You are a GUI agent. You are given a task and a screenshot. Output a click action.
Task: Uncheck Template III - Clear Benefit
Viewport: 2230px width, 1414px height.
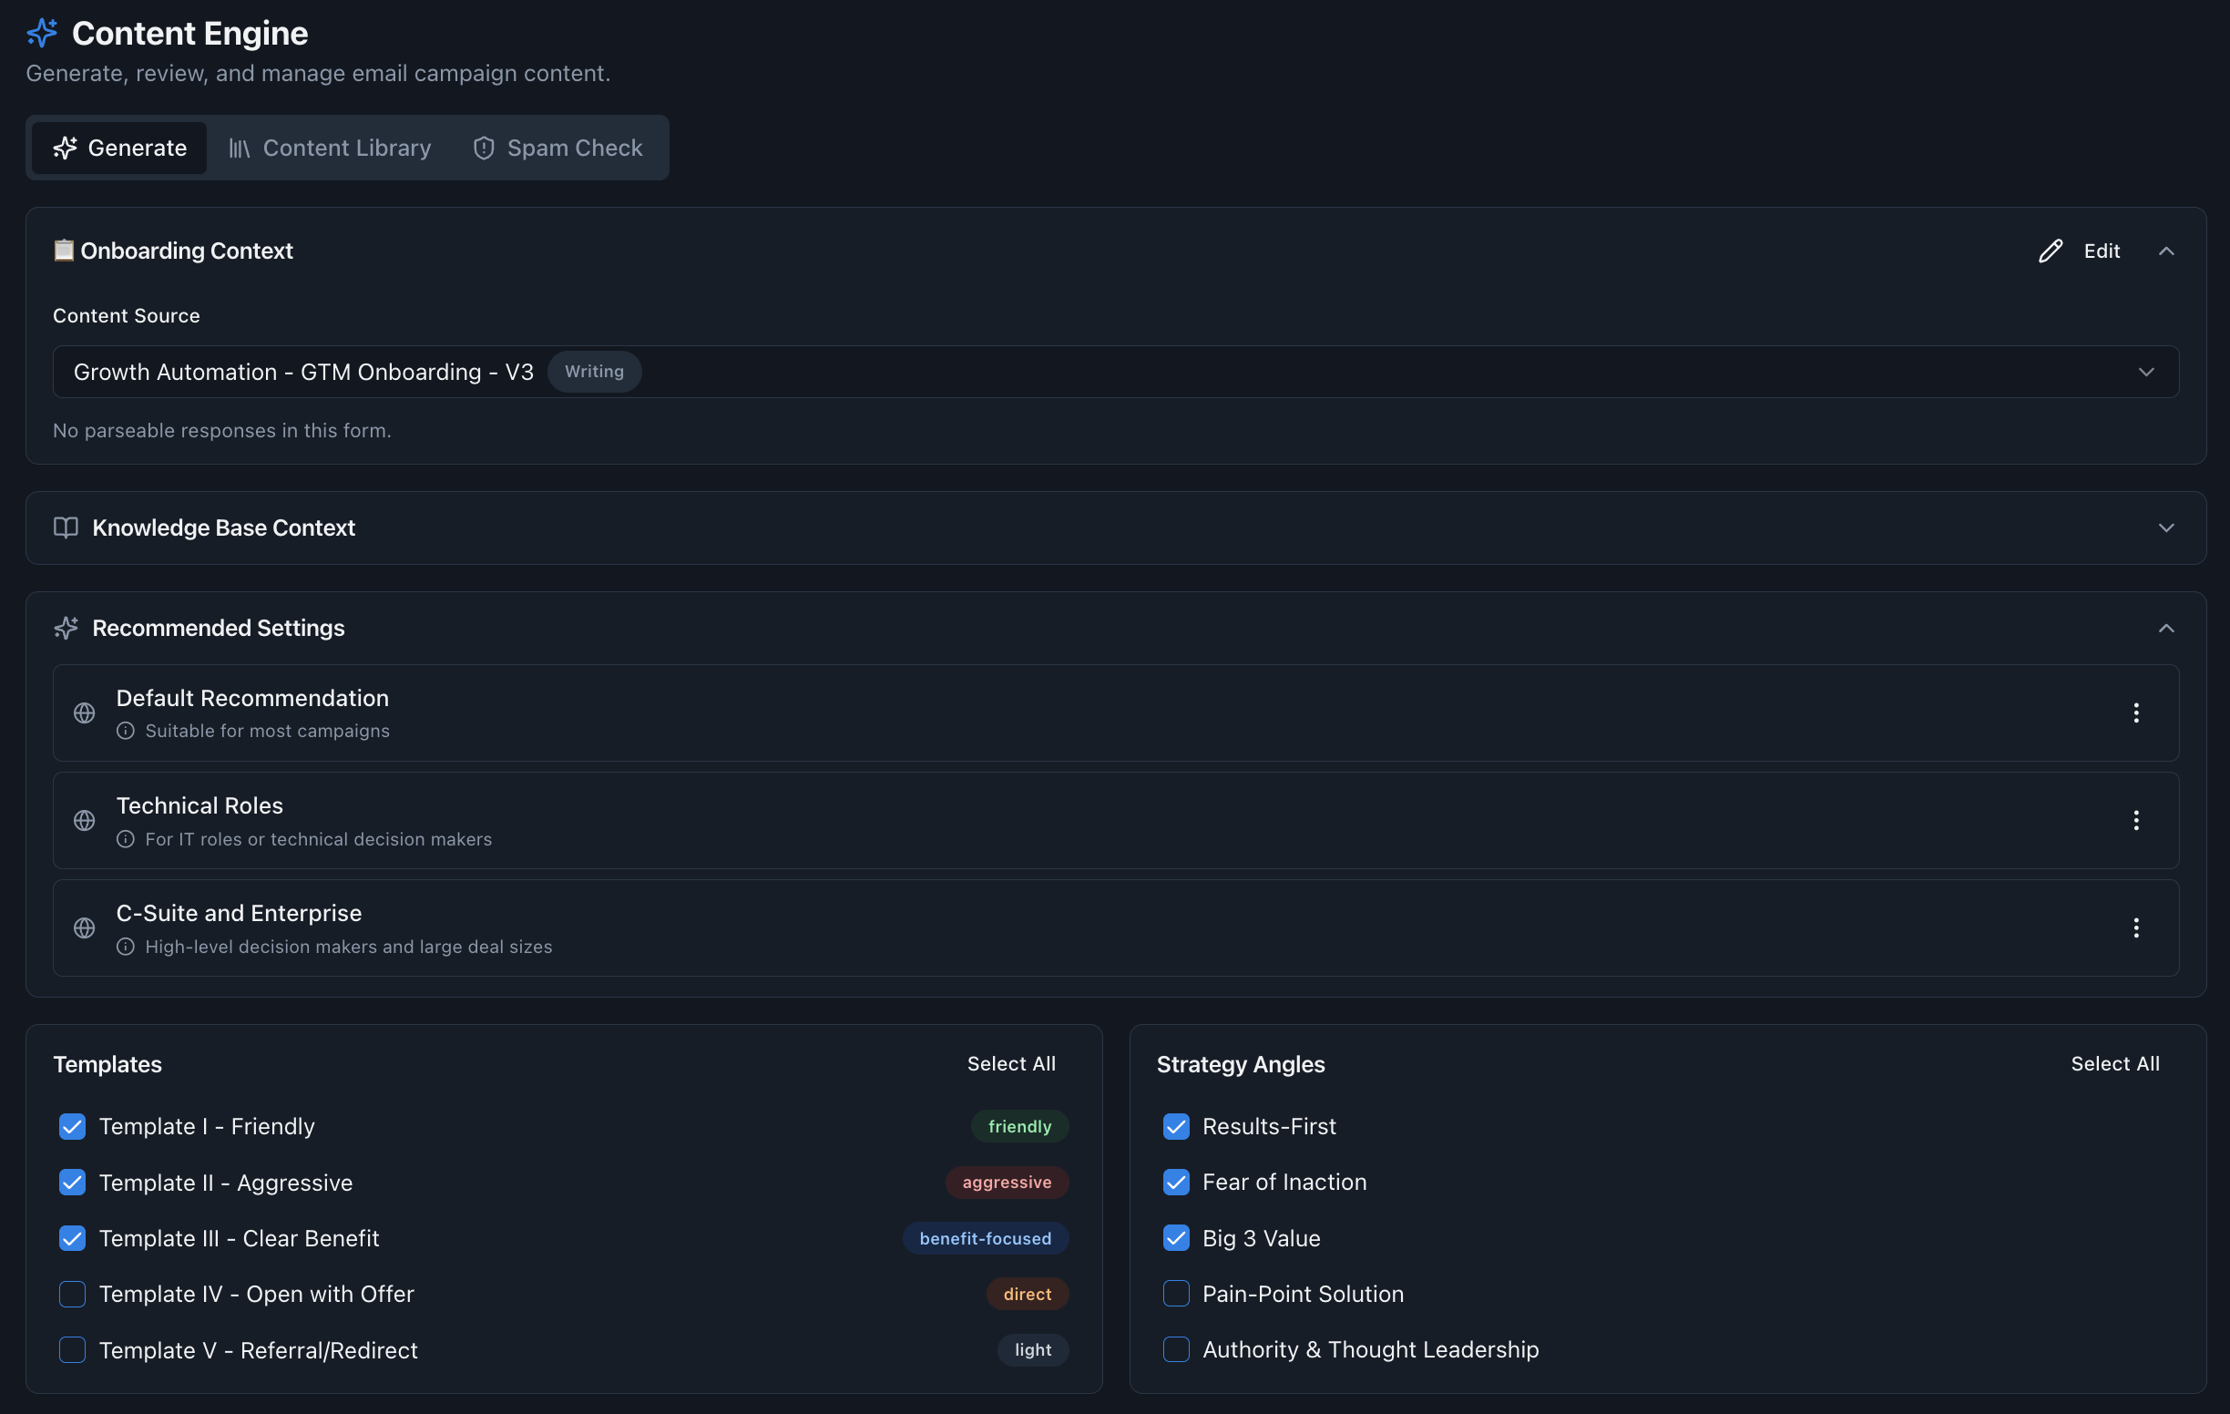71,1238
